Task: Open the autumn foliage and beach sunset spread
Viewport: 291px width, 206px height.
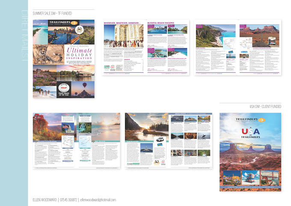Action: (77, 140)
